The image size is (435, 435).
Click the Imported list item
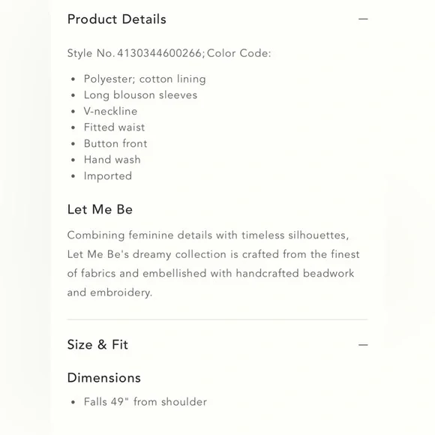(108, 176)
